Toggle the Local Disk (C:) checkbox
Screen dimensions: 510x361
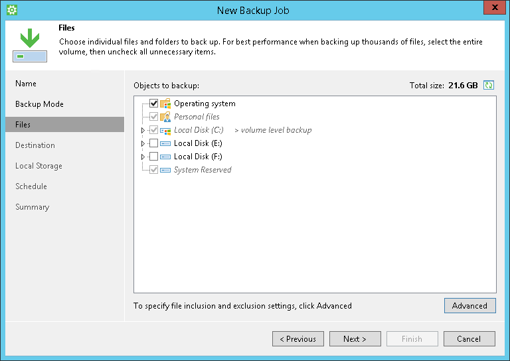[x=153, y=130]
